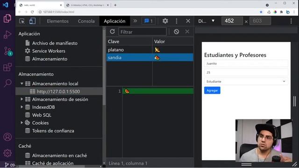
Task: Select http://127.0.0.1:5500 storage entry
Action: coord(58,91)
